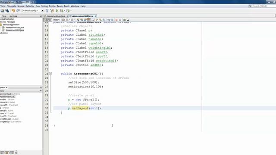Open the View menu
The height and width of the screenshot is (155, 276).
click(x=3, y=6)
